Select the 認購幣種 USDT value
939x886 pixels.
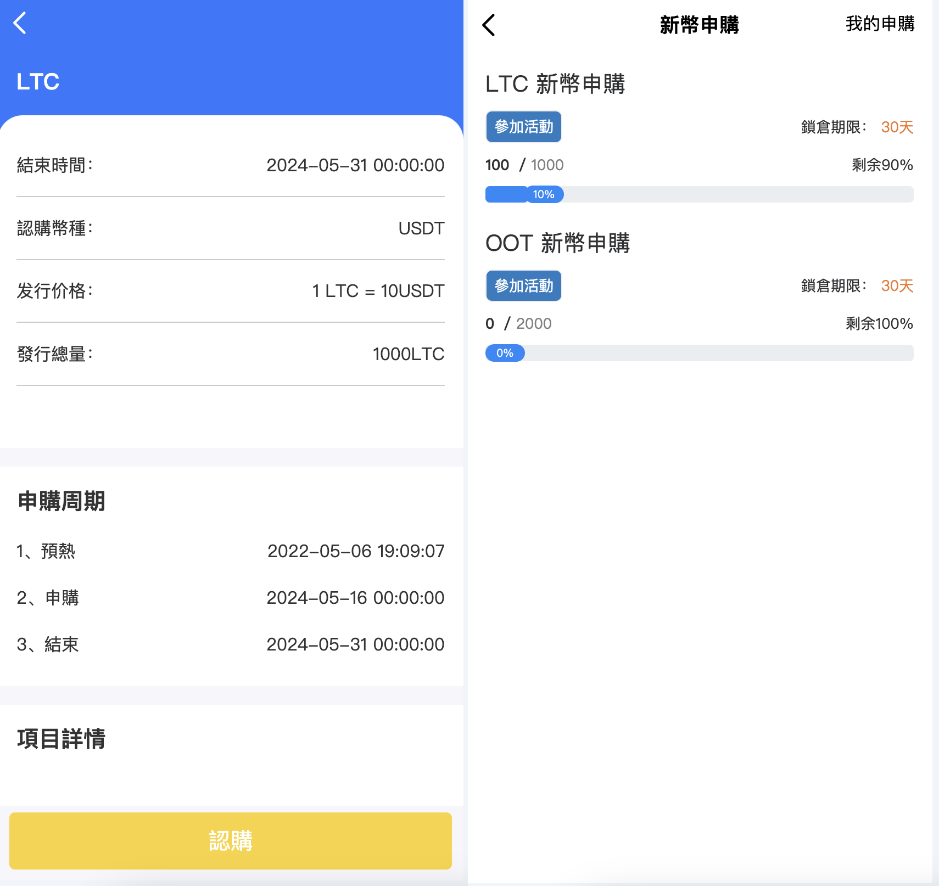pos(421,228)
